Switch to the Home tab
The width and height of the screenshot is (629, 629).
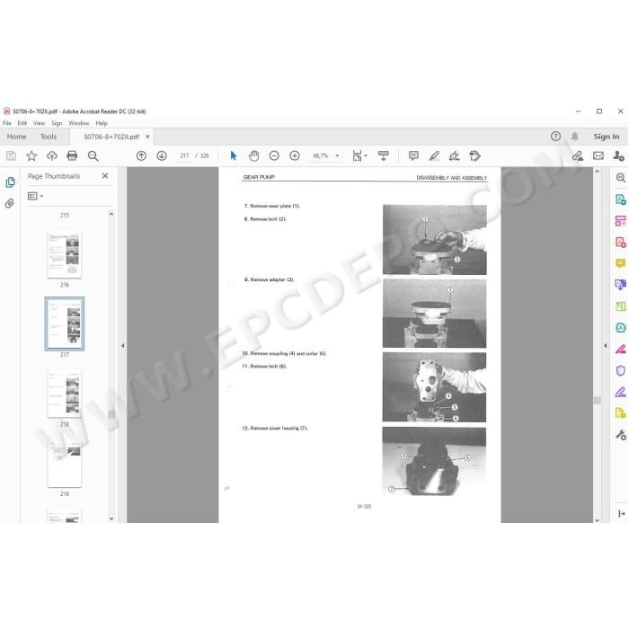(x=16, y=137)
